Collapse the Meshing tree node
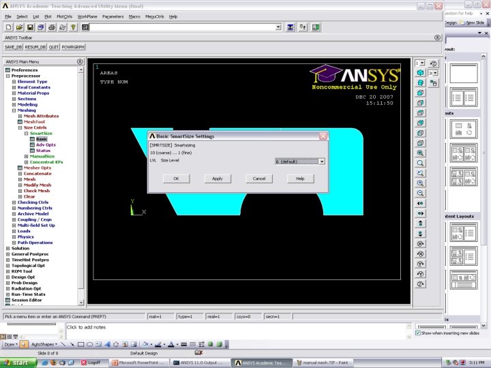This screenshot has height=368, width=491. point(14,110)
